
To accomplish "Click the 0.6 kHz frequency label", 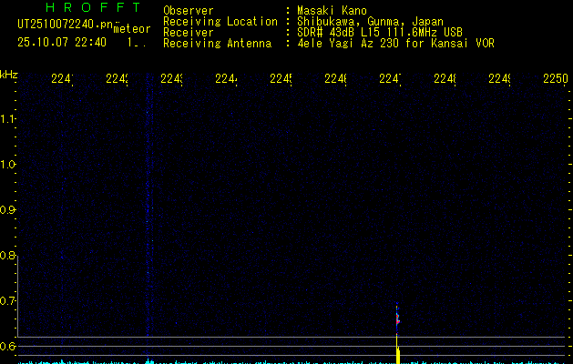I will coord(8,347).
